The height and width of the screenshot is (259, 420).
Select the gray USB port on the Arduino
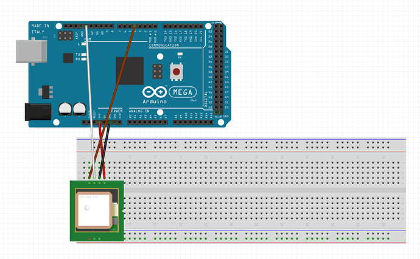click(x=31, y=51)
